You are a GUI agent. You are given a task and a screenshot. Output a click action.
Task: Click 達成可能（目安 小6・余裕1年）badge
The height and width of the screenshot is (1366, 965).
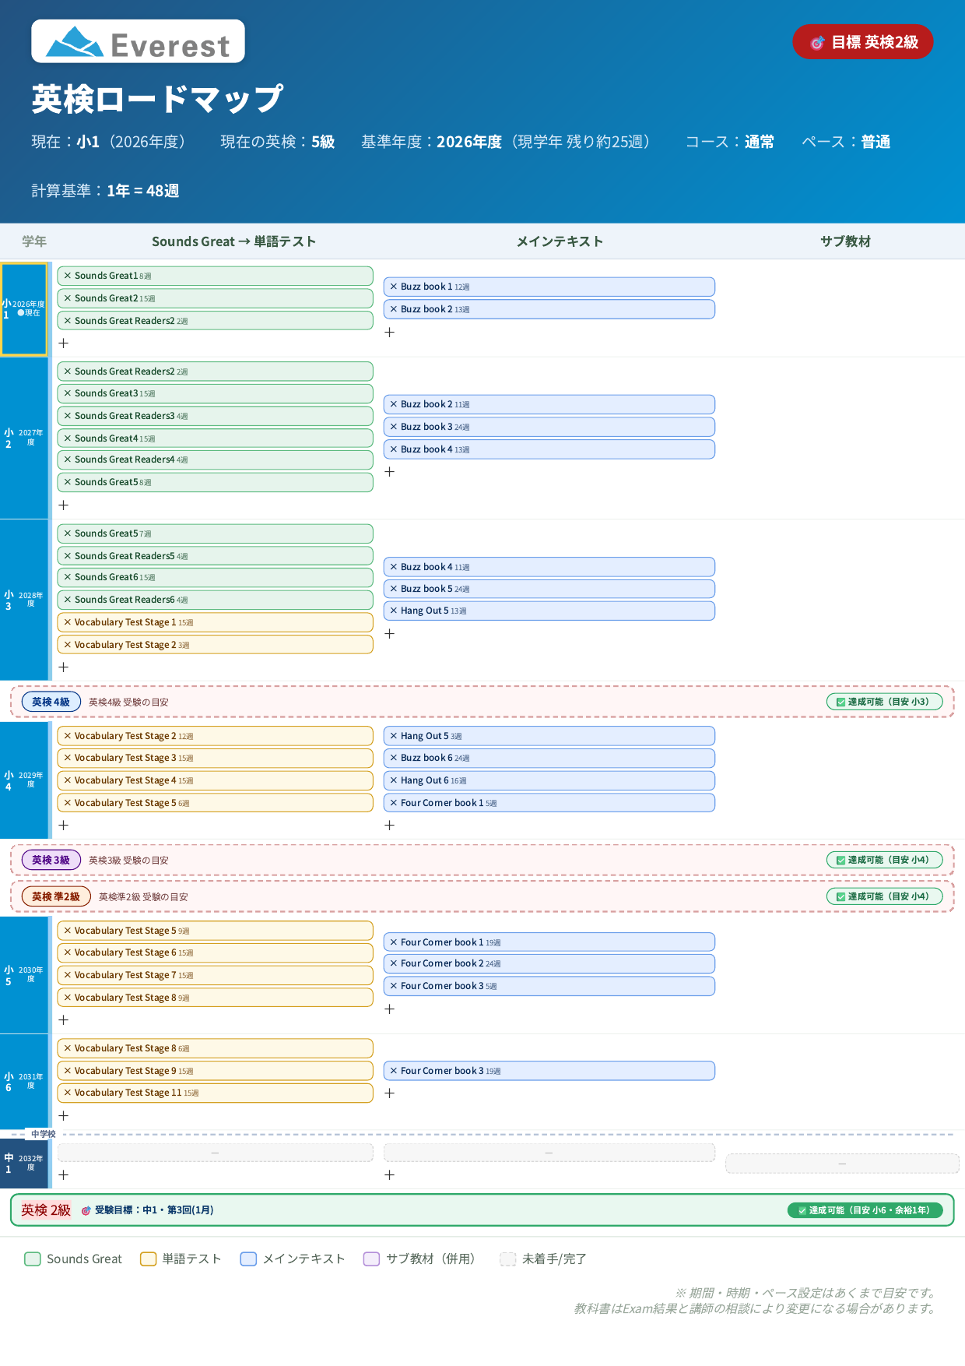click(x=865, y=1210)
